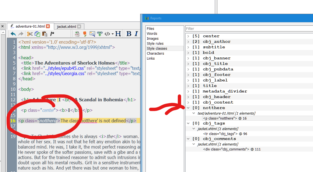313x172 pixels.
Task: Expand the cbj_author class entry
Action: click(188, 42)
